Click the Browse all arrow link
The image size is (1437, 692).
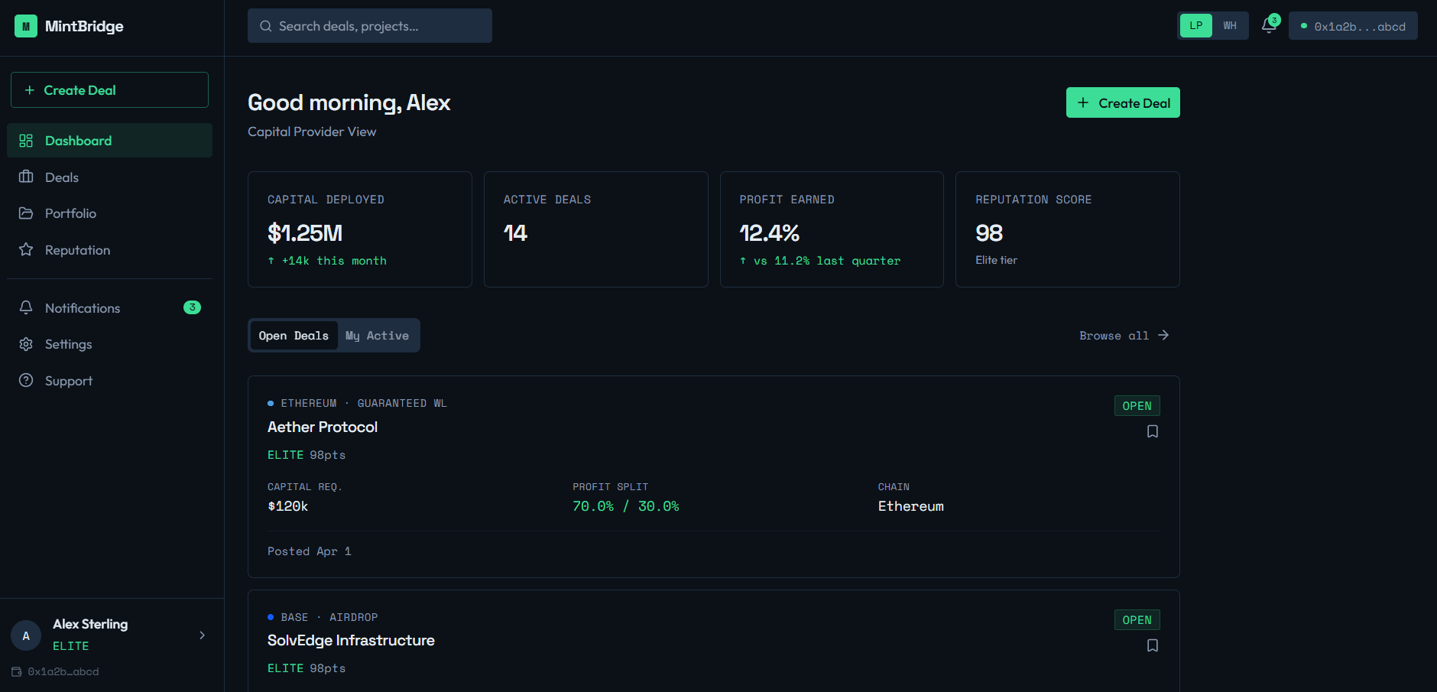click(1164, 335)
